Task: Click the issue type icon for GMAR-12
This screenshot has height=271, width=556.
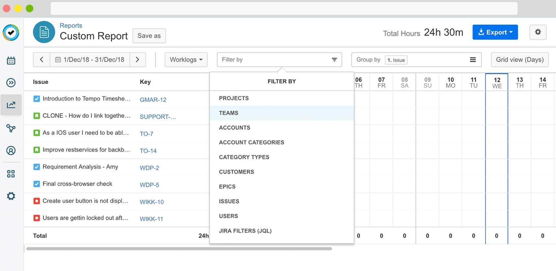Action: 37,99
